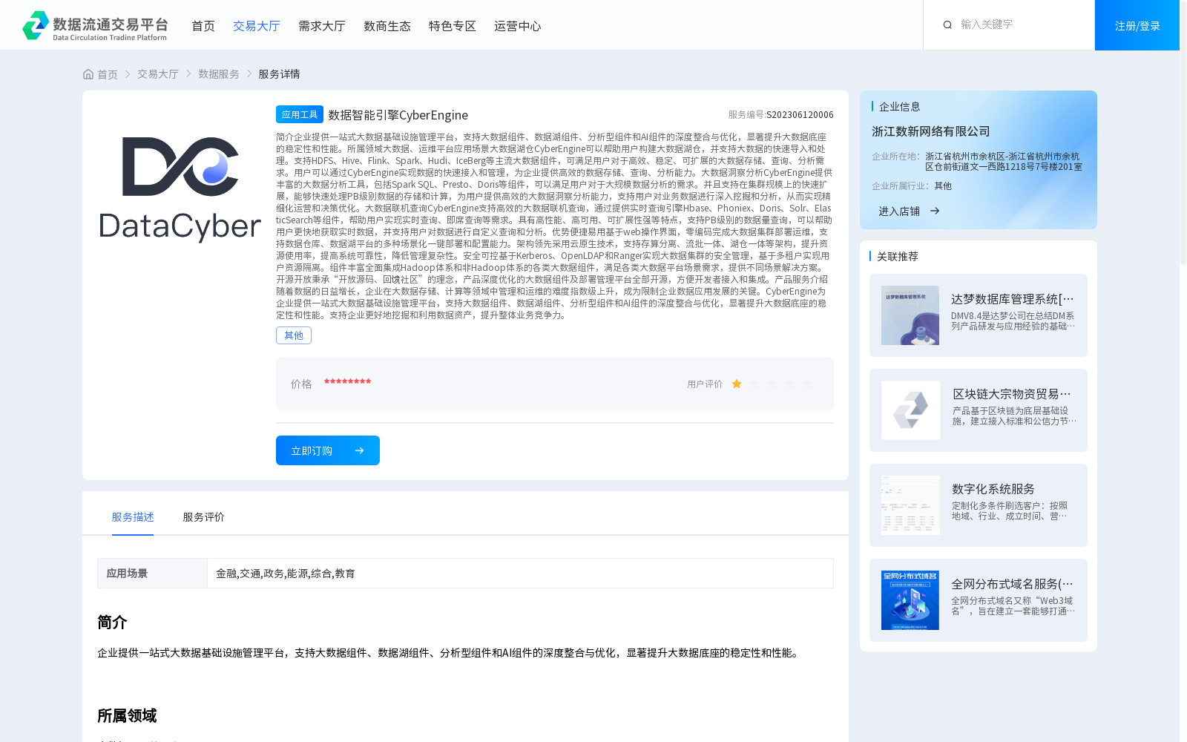The width and height of the screenshot is (1187, 742).
Task: Click the DataCyber product logo image
Action: [180, 189]
